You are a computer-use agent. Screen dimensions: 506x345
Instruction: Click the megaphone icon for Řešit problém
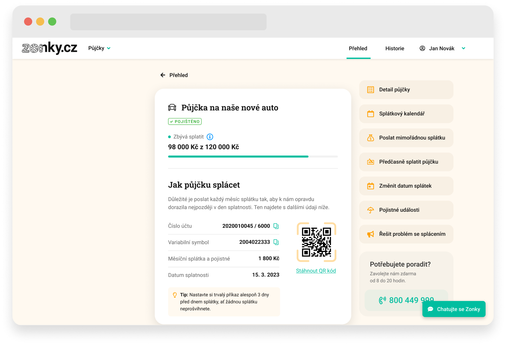tap(370, 234)
